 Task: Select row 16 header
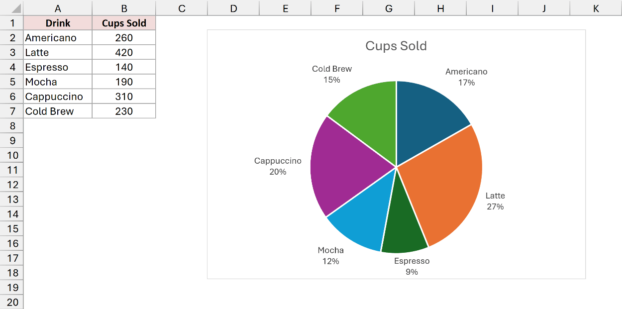click(x=11, y=243)
